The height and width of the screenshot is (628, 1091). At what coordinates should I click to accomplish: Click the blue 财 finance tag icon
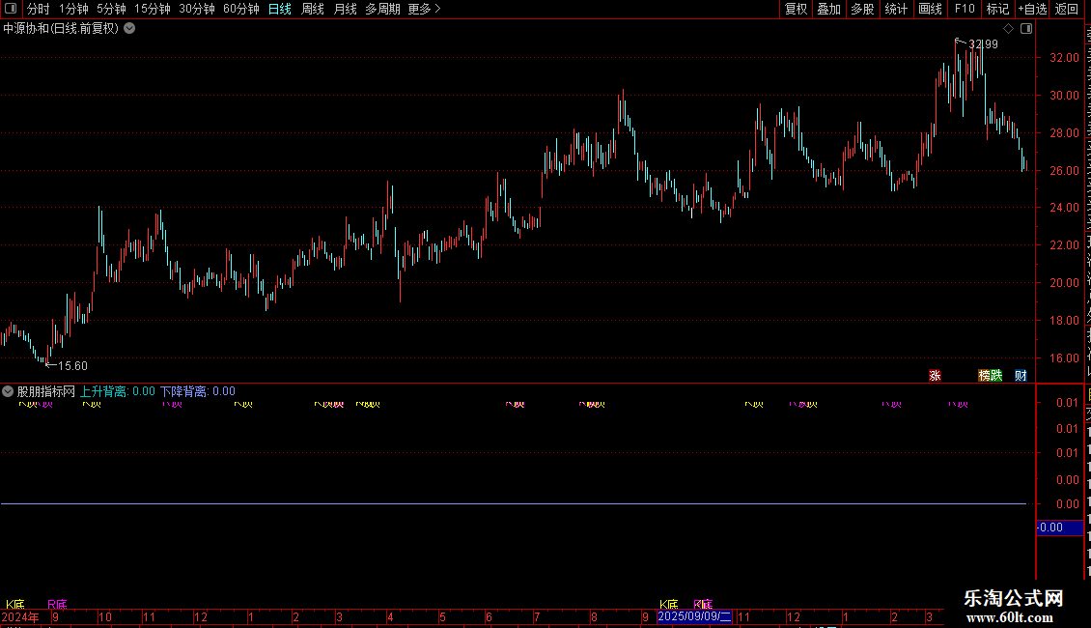coord(1021,376)
